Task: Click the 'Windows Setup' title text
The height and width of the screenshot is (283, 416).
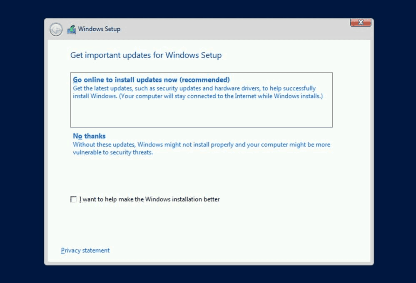Action: 99,29
